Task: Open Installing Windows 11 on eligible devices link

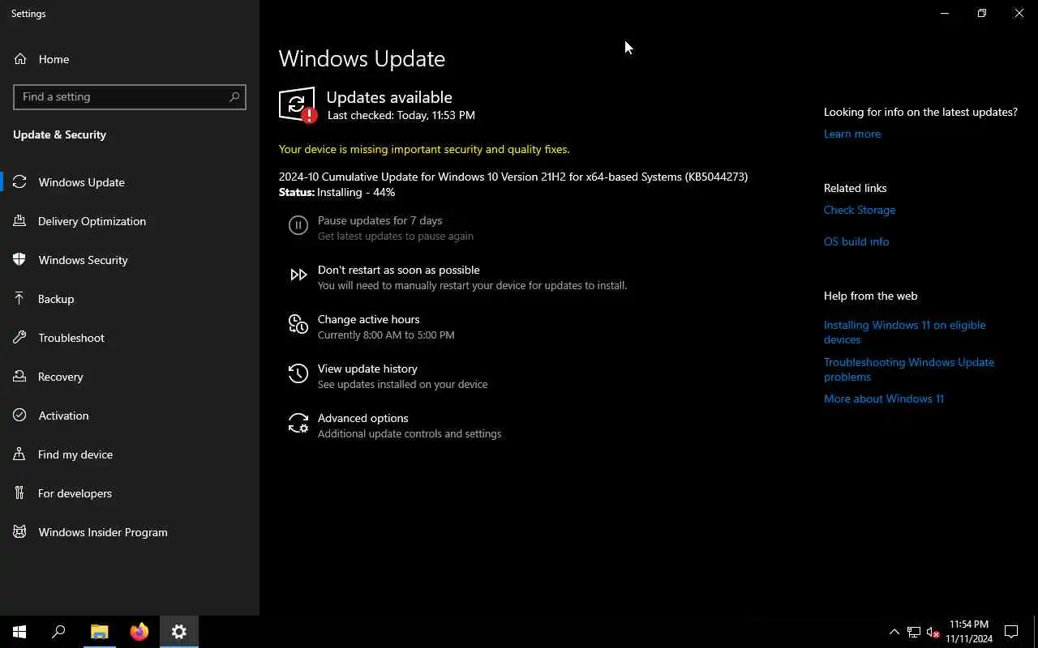Action: (x=905, y=332)
